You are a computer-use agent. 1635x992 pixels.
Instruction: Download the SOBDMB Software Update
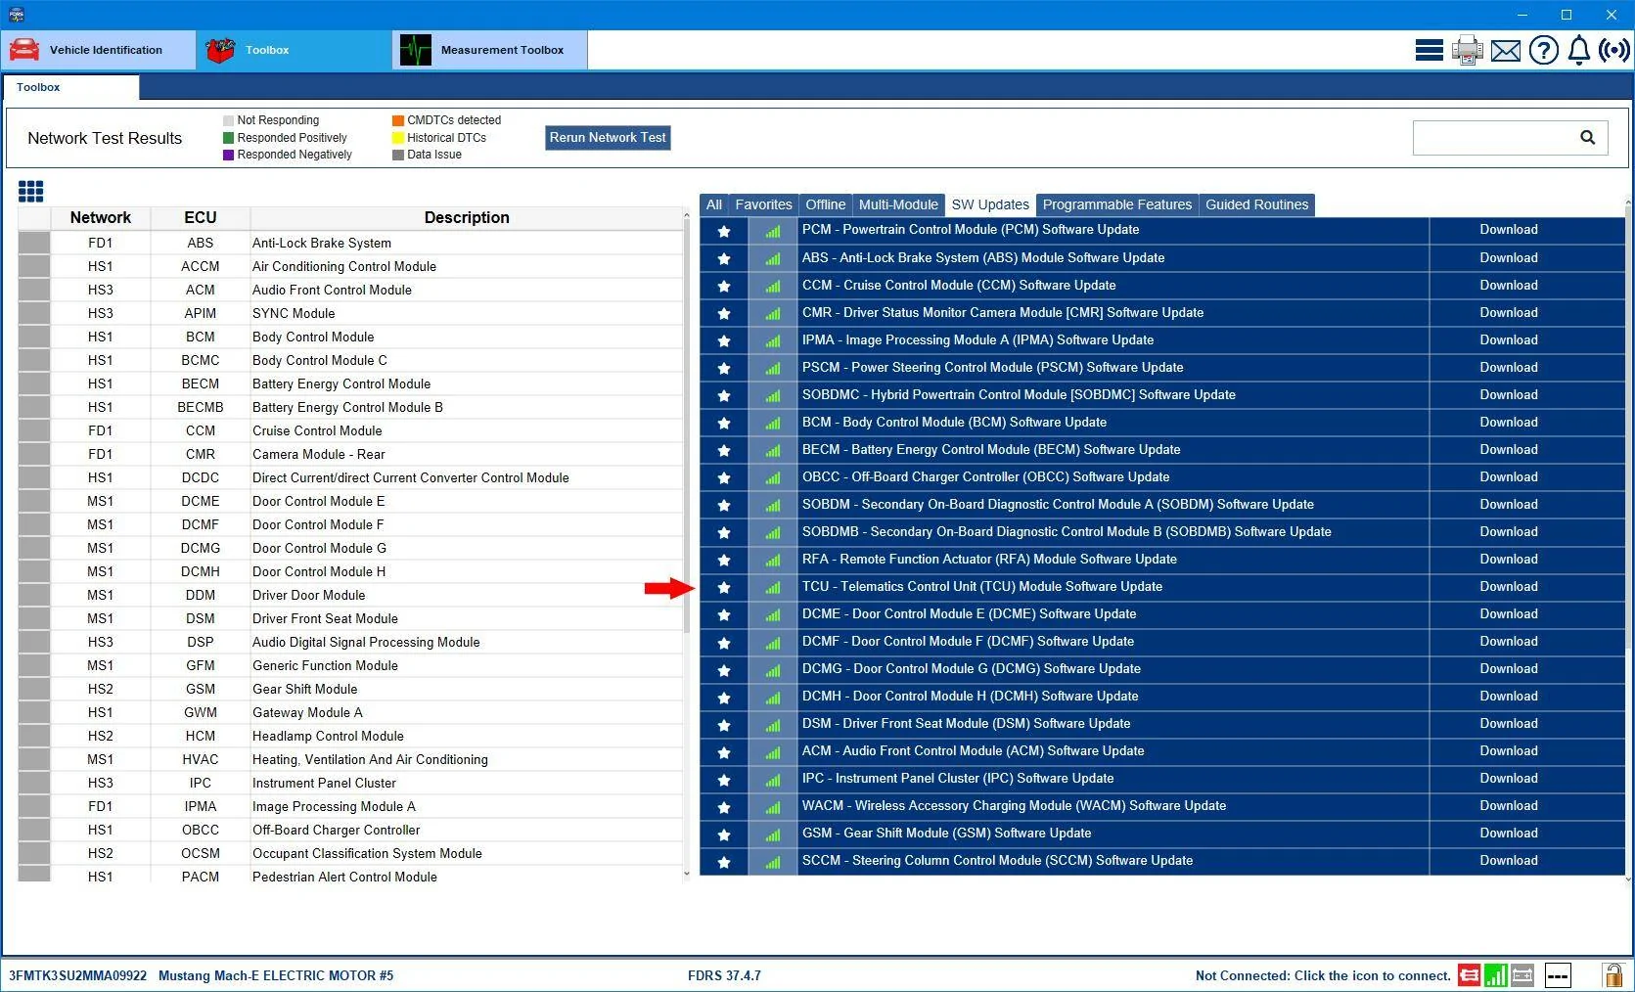point(1508,532)
